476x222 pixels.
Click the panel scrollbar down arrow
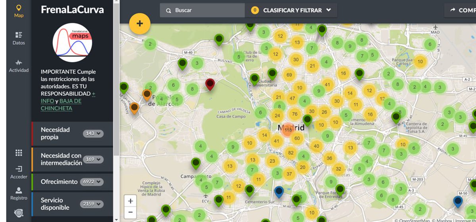point(116,219)
